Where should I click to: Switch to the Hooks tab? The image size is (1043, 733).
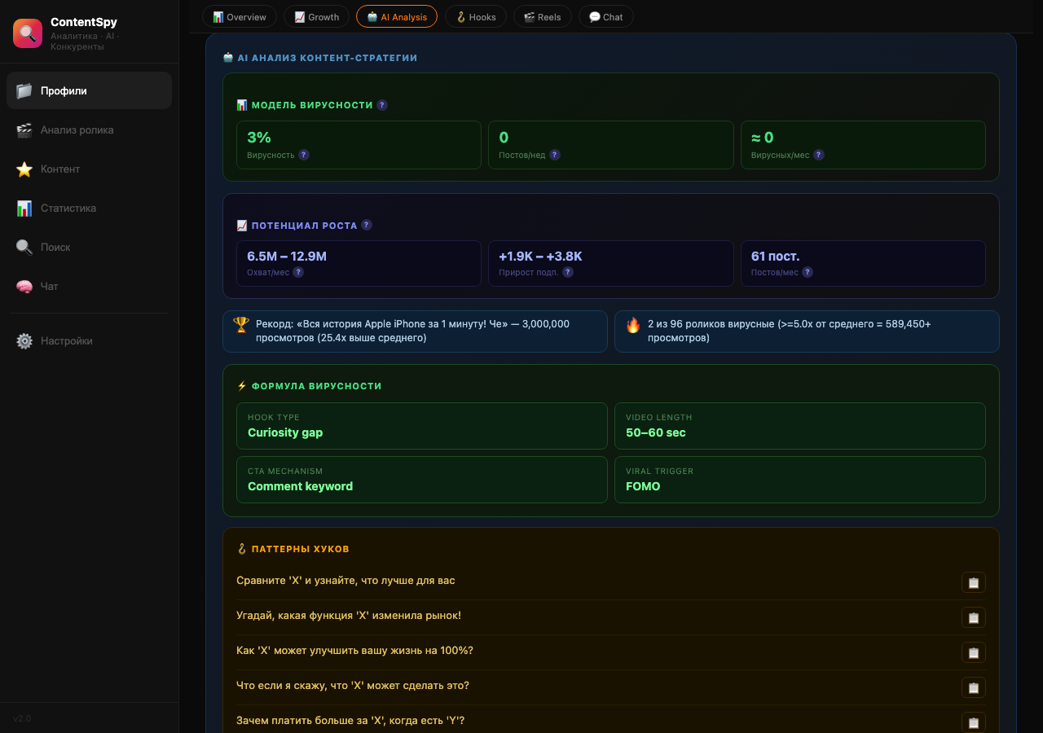click(x=475, y=17)
